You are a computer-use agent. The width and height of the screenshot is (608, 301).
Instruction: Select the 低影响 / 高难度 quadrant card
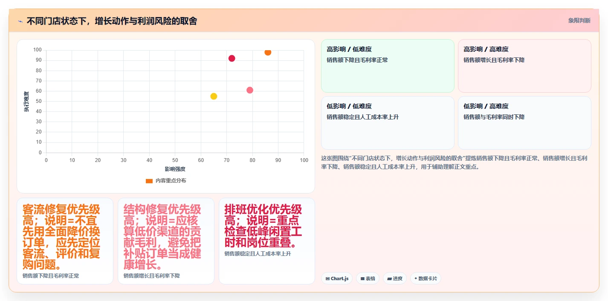[x=524, y=123]
